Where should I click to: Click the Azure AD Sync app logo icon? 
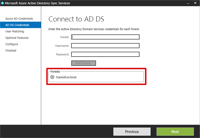click(2, 3)
